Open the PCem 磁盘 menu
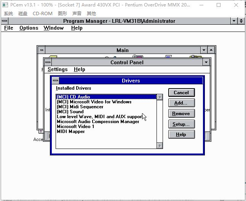 23,13
